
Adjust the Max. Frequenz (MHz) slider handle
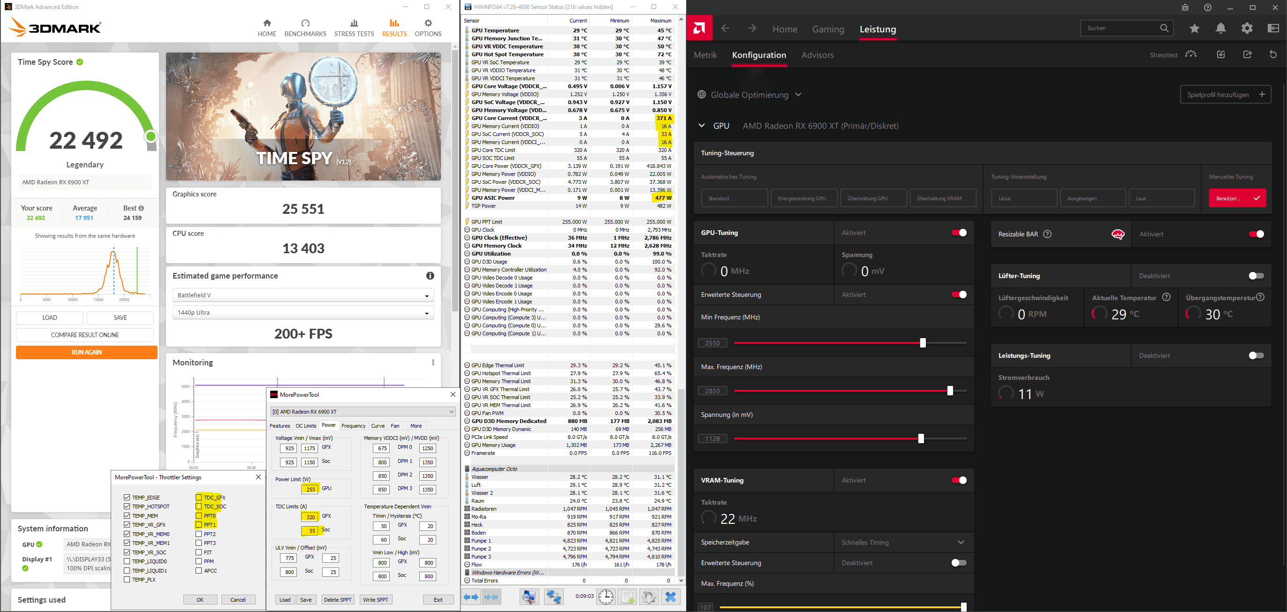[x=950, y=391]
